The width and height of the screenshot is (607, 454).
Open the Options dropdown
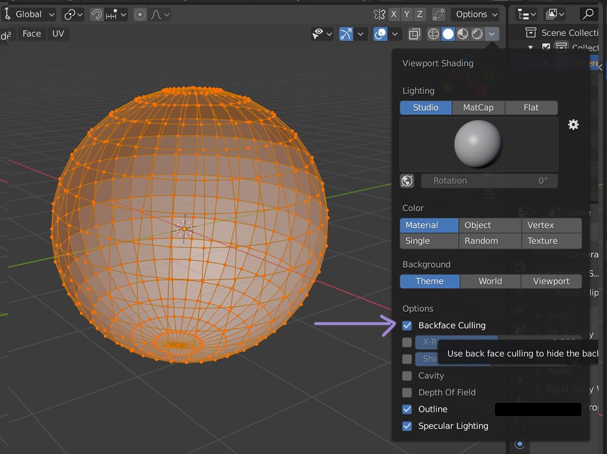pos(476,14)
